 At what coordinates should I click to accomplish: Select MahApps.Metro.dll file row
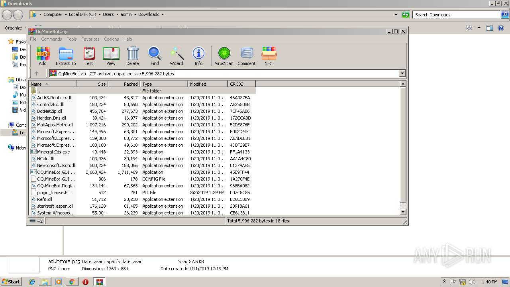[x=142, y=125]
